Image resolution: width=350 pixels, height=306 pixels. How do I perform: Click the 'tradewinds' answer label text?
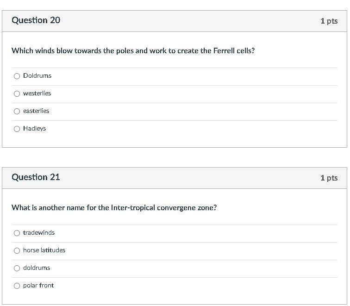(39, 232)
